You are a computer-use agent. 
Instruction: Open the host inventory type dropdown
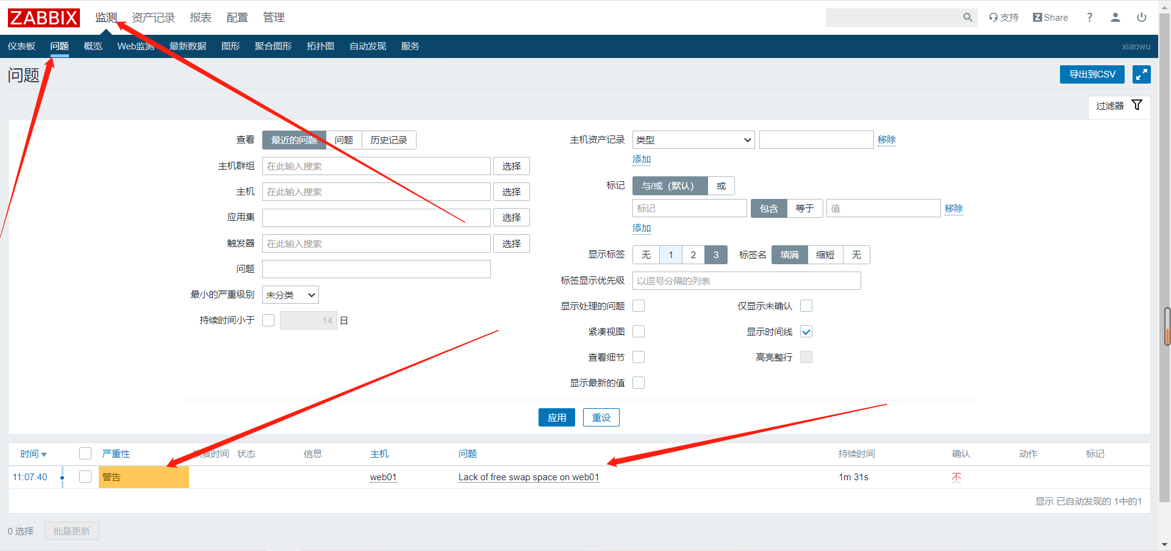pyautogui.click(x=693, y=140)
